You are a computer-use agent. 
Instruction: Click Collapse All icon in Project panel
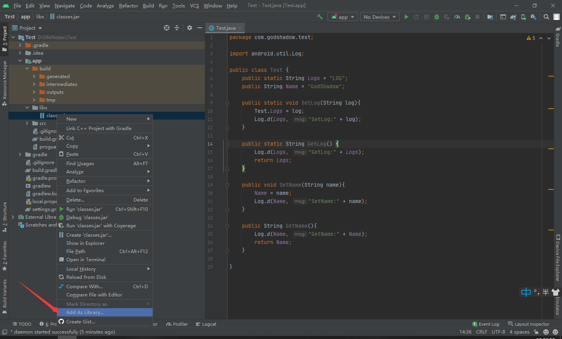177,28
